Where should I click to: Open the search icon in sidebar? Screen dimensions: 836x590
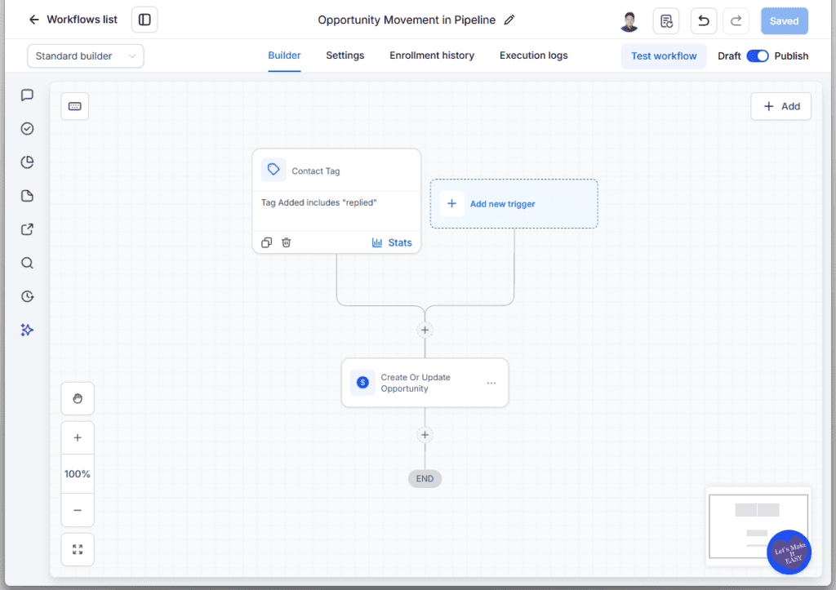(x=27, y=263)
